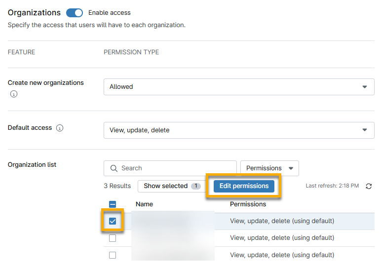Viewport: 380px width, 269px height.
Task: Click the Name column header
Action: [x=144, y=204]
